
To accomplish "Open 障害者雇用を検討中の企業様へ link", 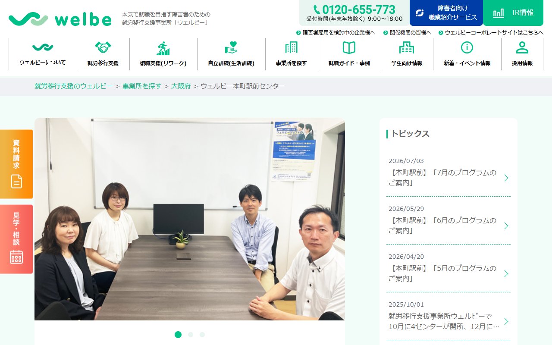I will (339, 33).
